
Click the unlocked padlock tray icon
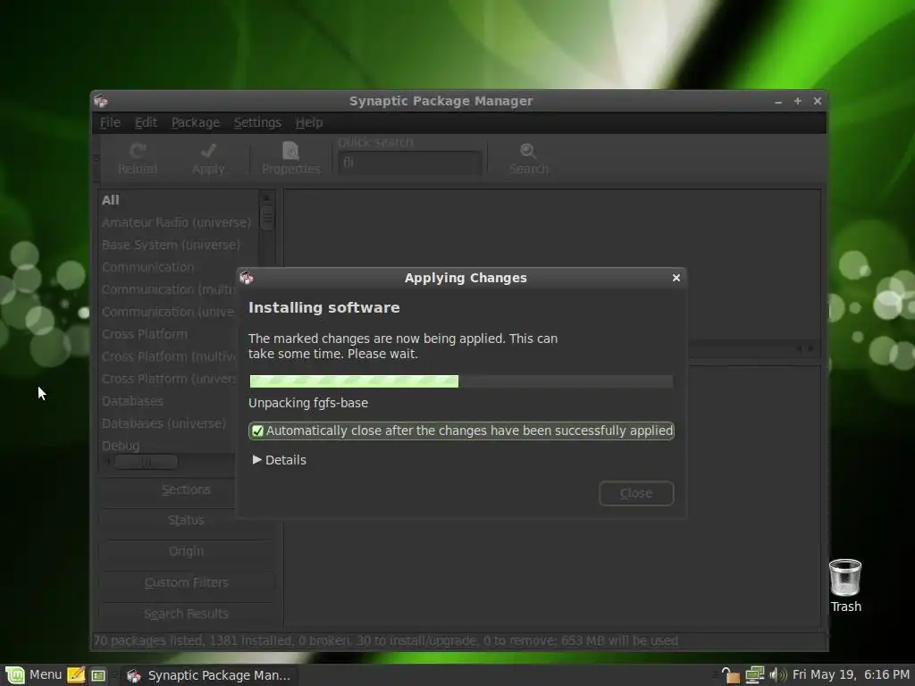731,675
